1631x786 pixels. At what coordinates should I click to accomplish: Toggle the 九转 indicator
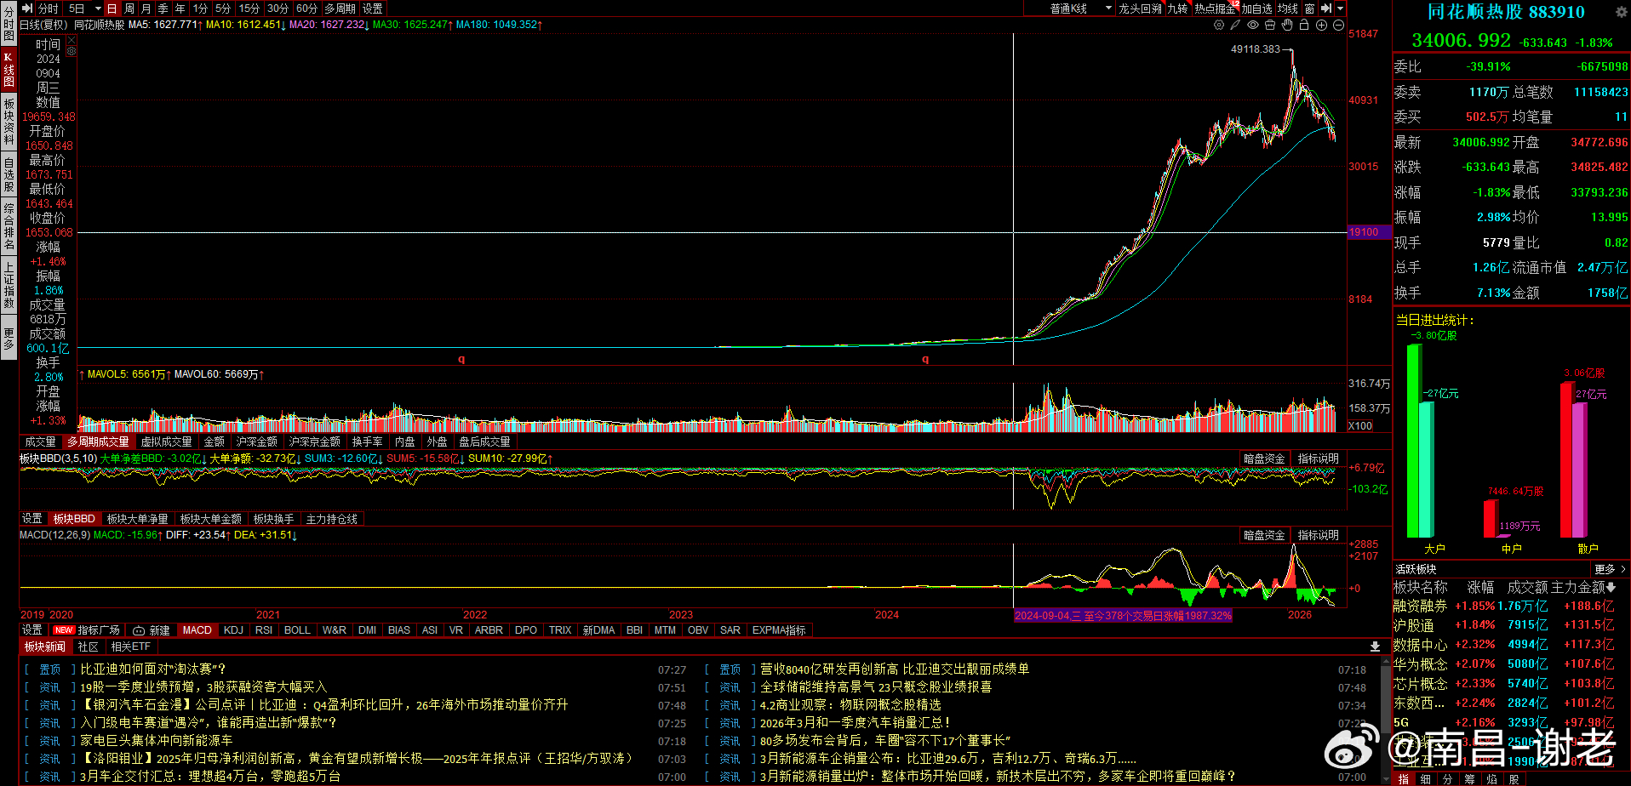click(x=1177, y=9)
